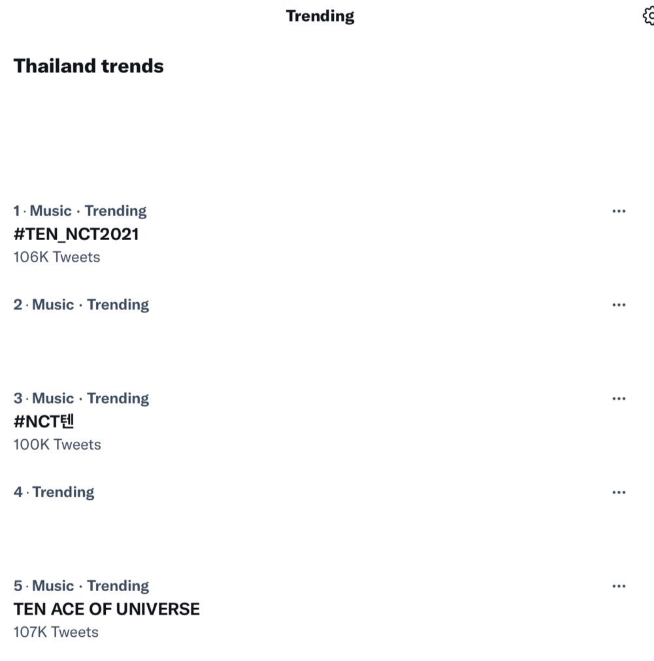
Task: Open the #TEN_NCT2021 hashtag
Action: click(x=76, y=234)
